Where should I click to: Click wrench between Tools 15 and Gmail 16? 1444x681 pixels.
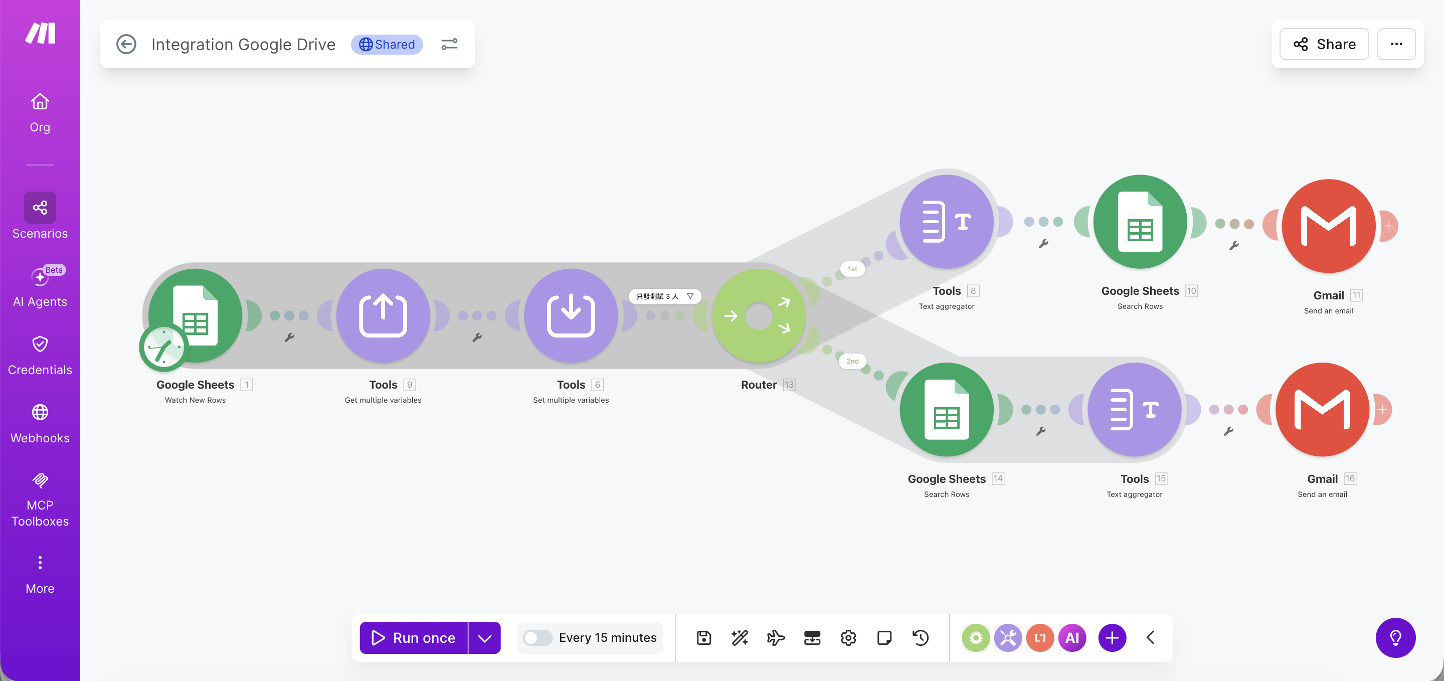(x=1228, y=431)
